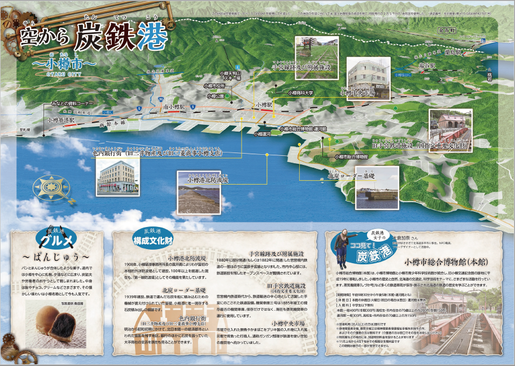The image size is (515, 366).
Task: Click the 色内銀行街 map callout label
Action: pos(157,153)
